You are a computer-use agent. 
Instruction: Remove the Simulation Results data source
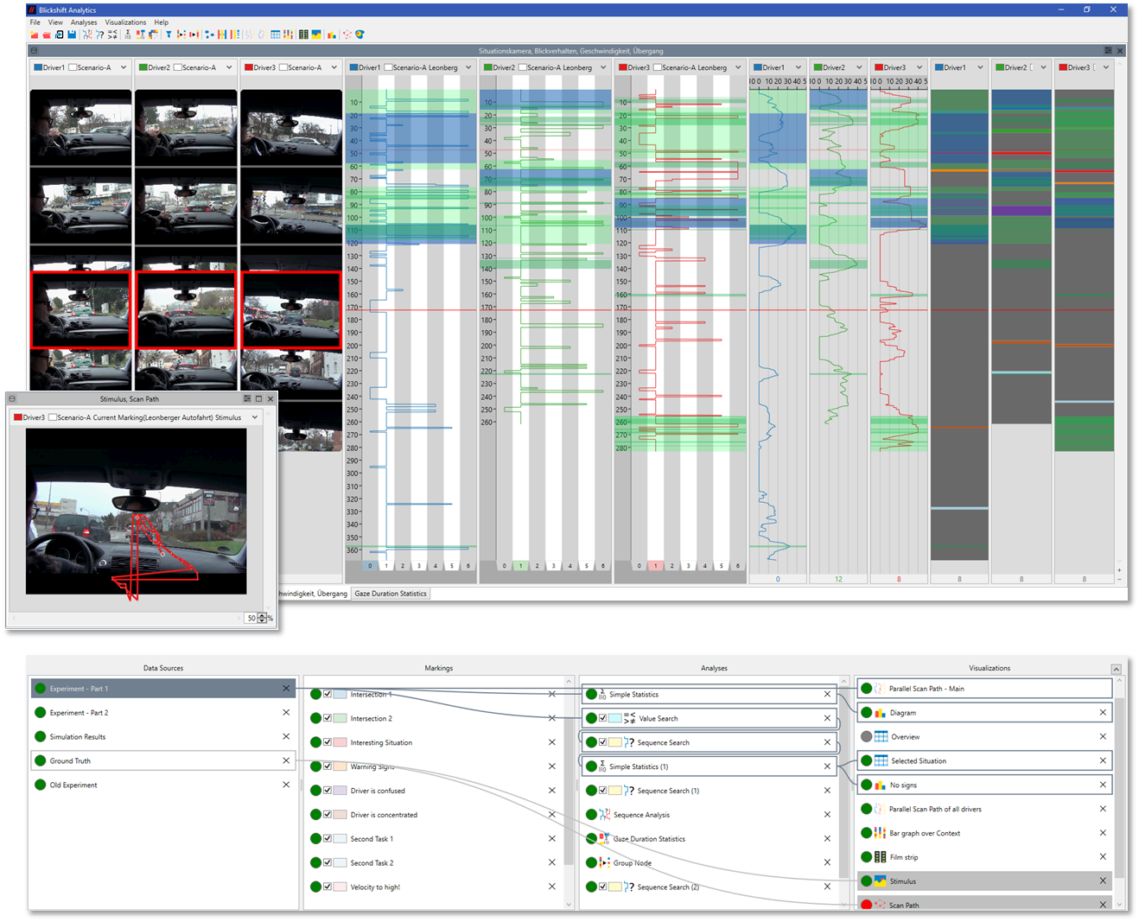(x=286, y=737)
